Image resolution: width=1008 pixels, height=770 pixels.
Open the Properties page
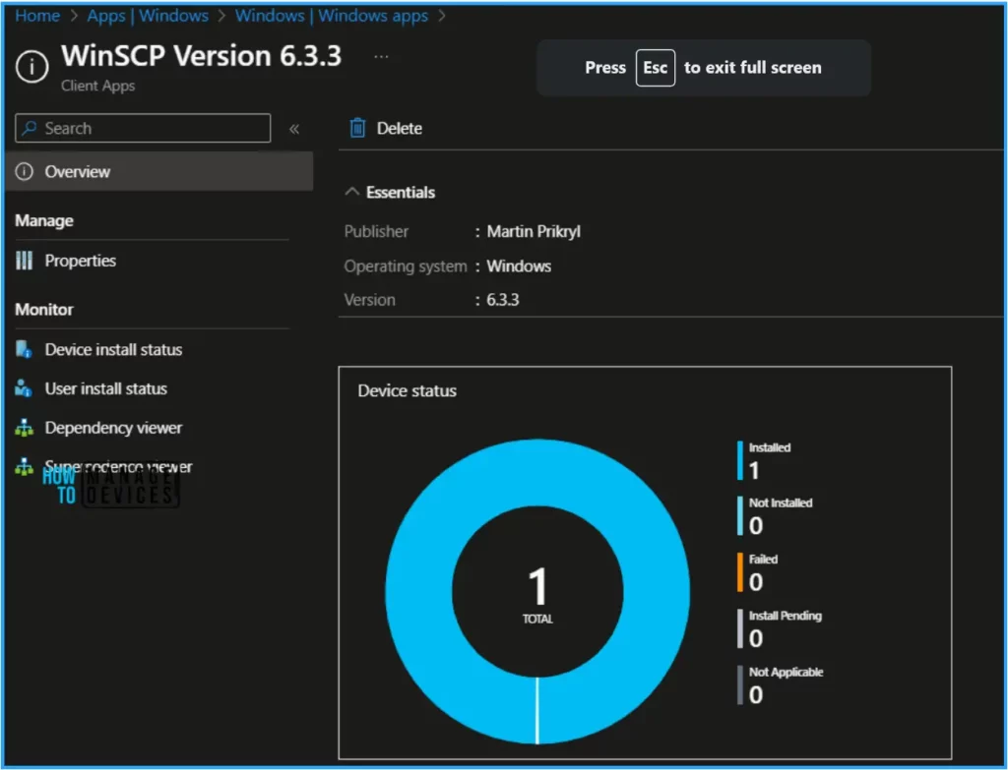click(81, 261)
